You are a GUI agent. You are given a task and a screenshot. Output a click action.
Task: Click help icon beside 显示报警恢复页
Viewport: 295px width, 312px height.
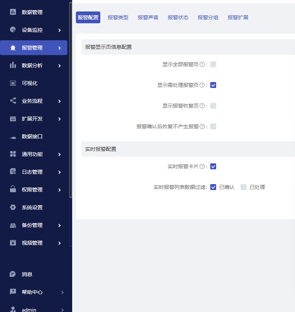click(x=202, y=106)
